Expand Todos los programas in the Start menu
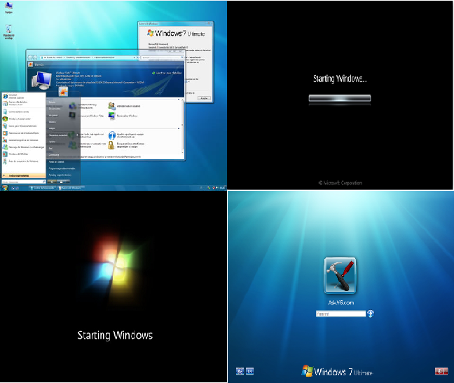The image size is (454, 383). (x=18, y=175)
